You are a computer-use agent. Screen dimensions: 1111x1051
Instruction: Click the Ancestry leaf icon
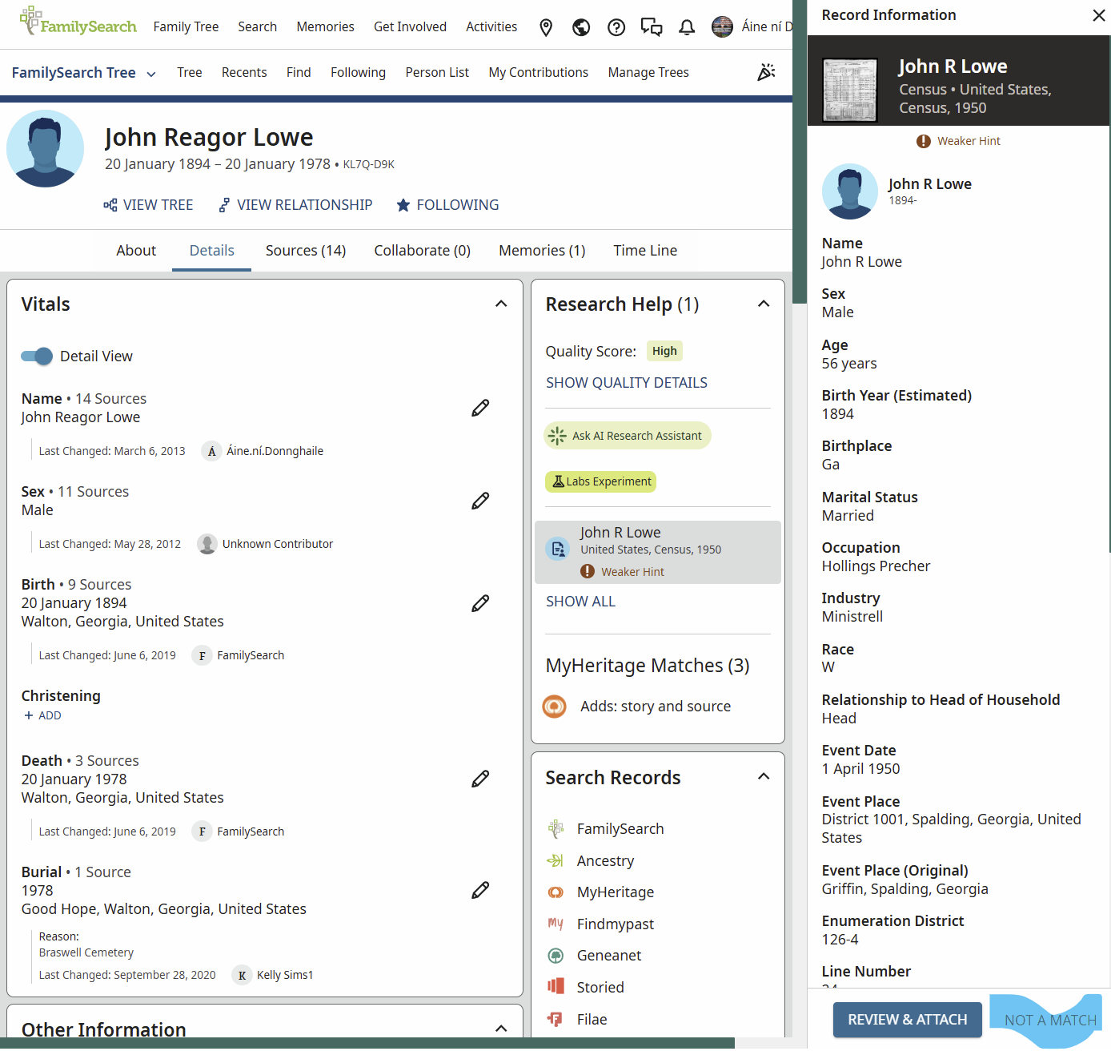click(555, 861)
